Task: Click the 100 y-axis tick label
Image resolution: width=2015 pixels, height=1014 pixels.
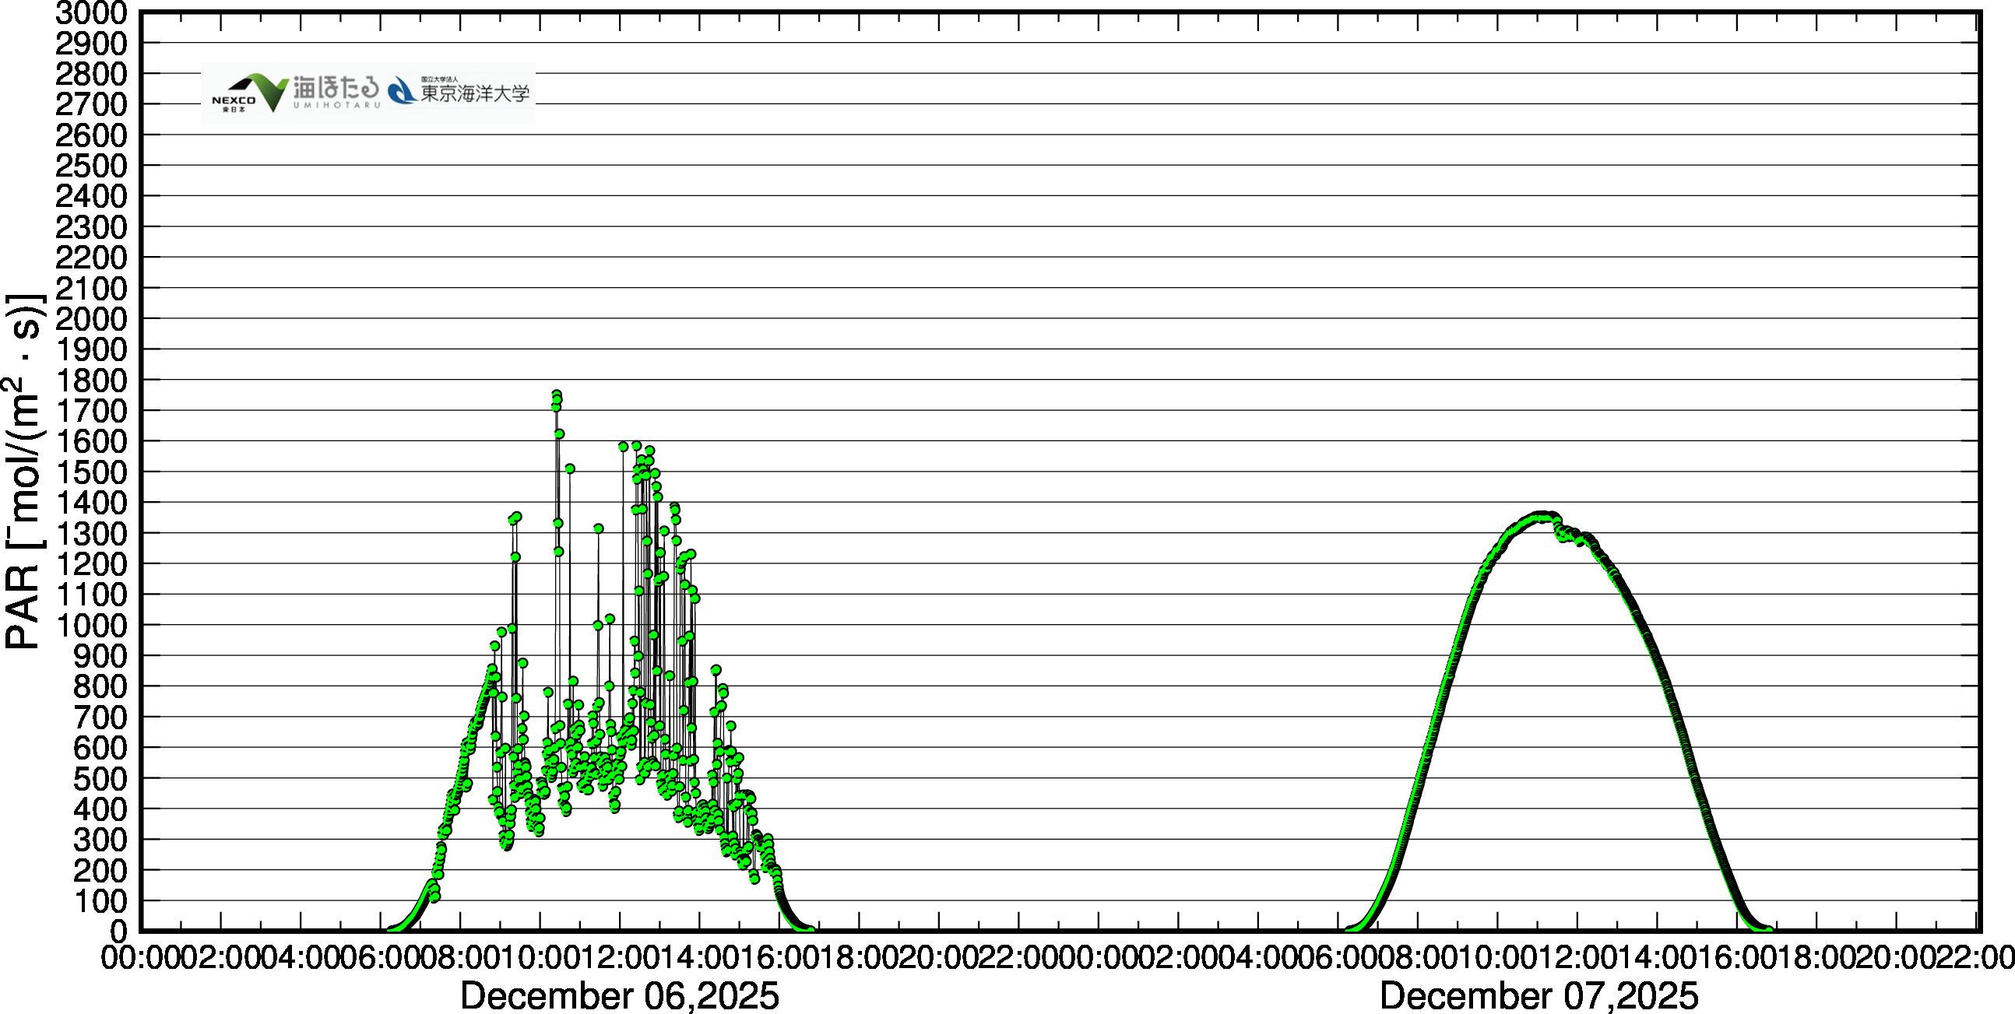Action: (100, 900)
